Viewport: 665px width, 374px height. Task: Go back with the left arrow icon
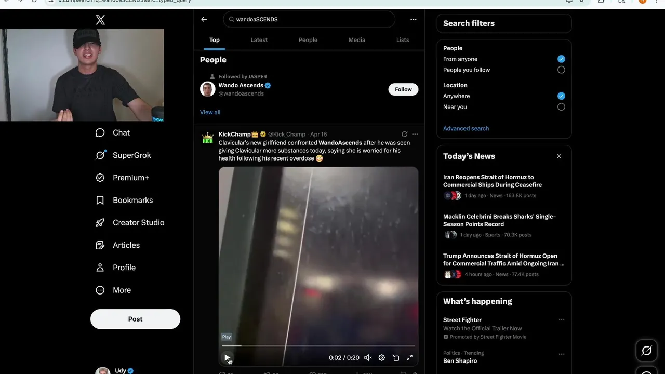204,19
